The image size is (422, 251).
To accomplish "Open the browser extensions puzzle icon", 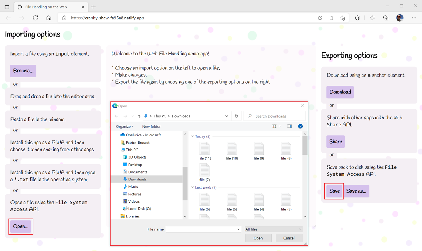I will pyautogui.click(x=357, y=18).
